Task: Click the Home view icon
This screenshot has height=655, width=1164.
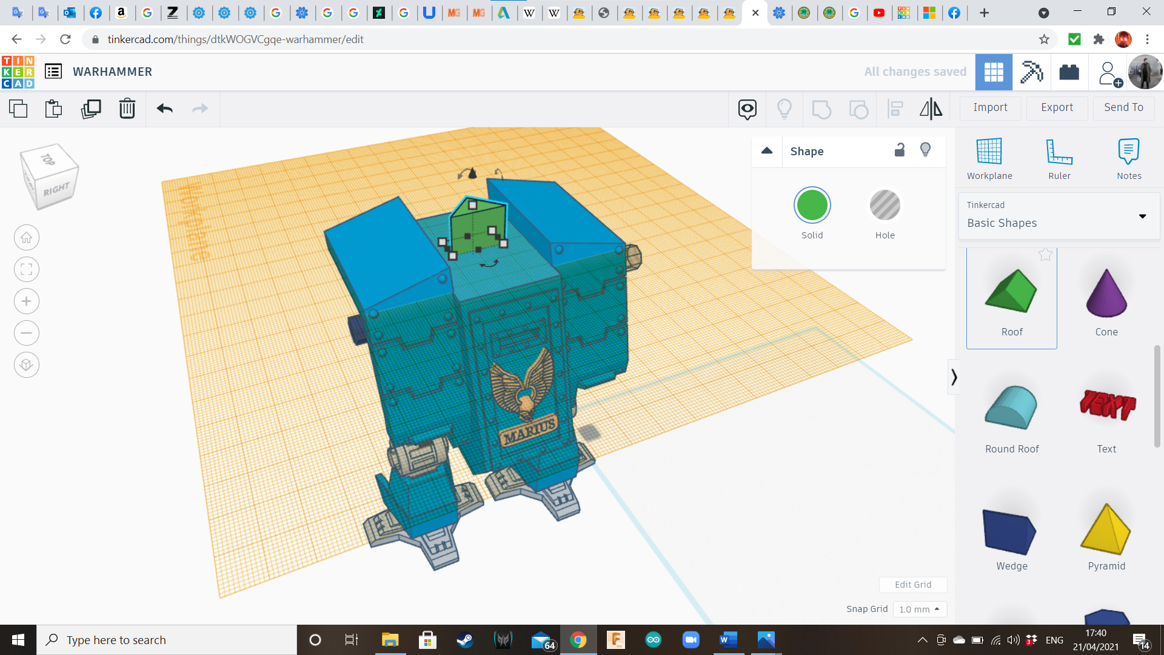Action: click(27, 238)
